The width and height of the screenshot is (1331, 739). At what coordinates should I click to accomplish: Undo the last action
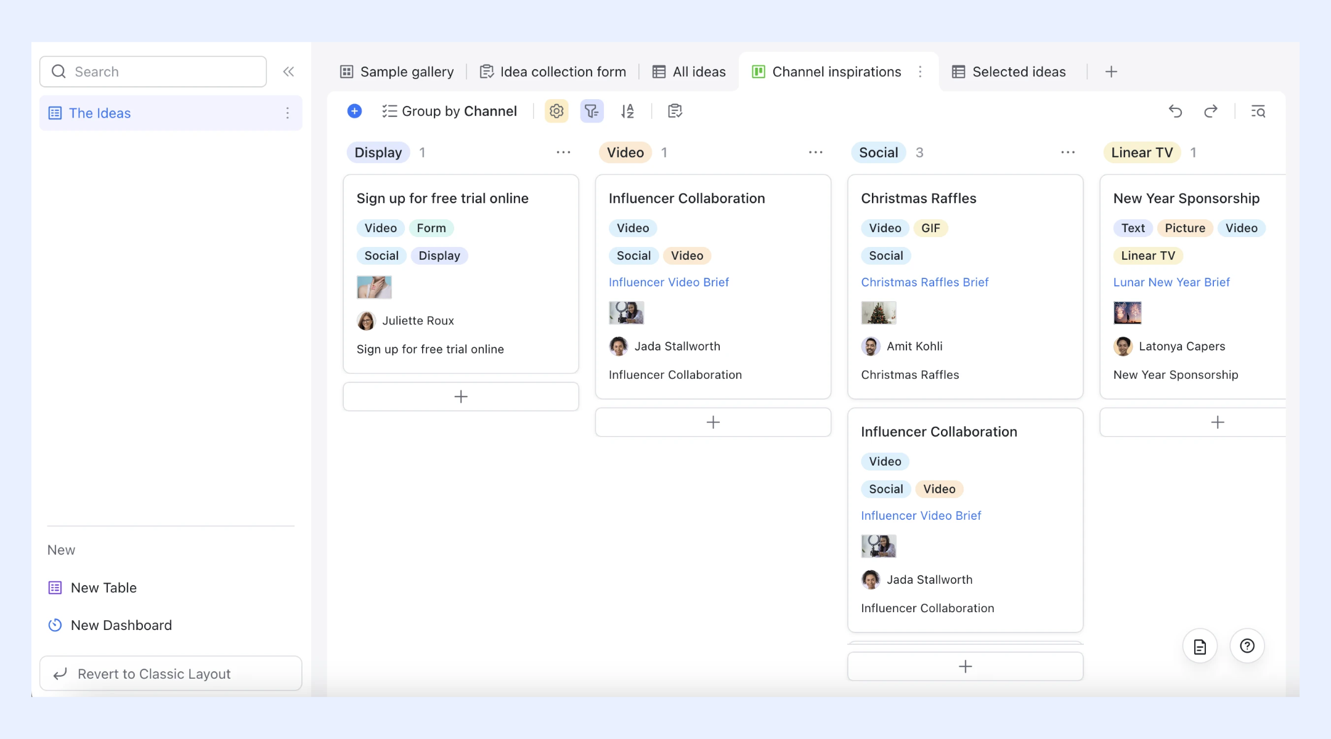pos(1175,111)
